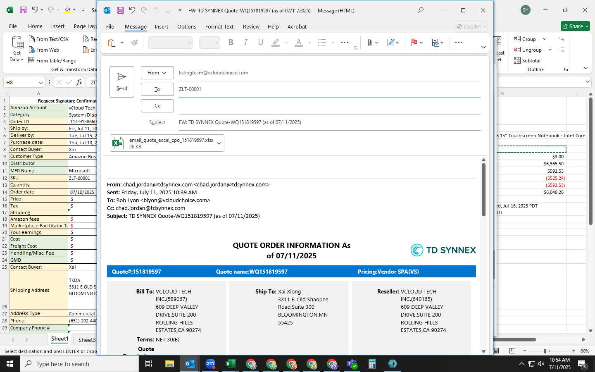
Task: Open the Options tab in Outlook
Action: (x=187, y=26)
